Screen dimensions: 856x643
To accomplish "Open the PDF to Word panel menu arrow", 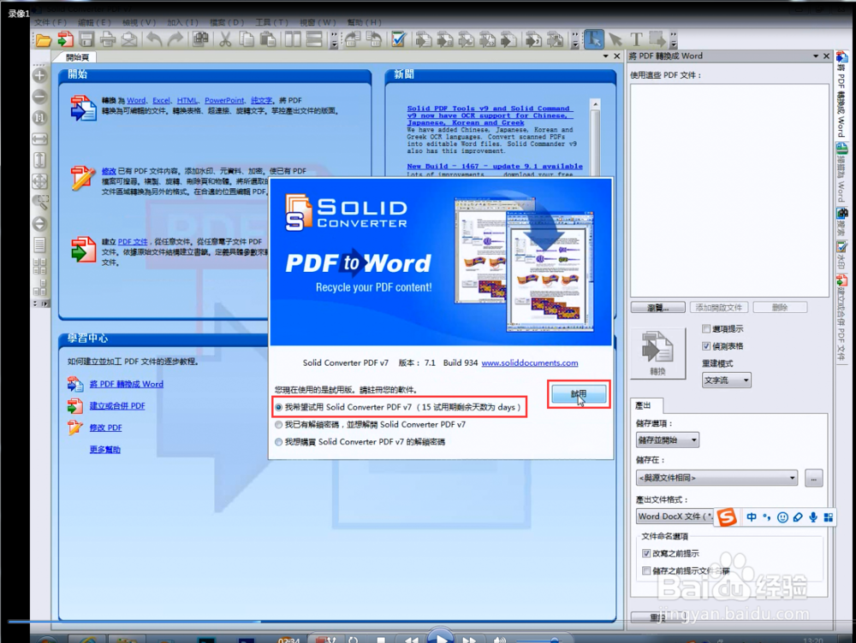I will [816, 56].
